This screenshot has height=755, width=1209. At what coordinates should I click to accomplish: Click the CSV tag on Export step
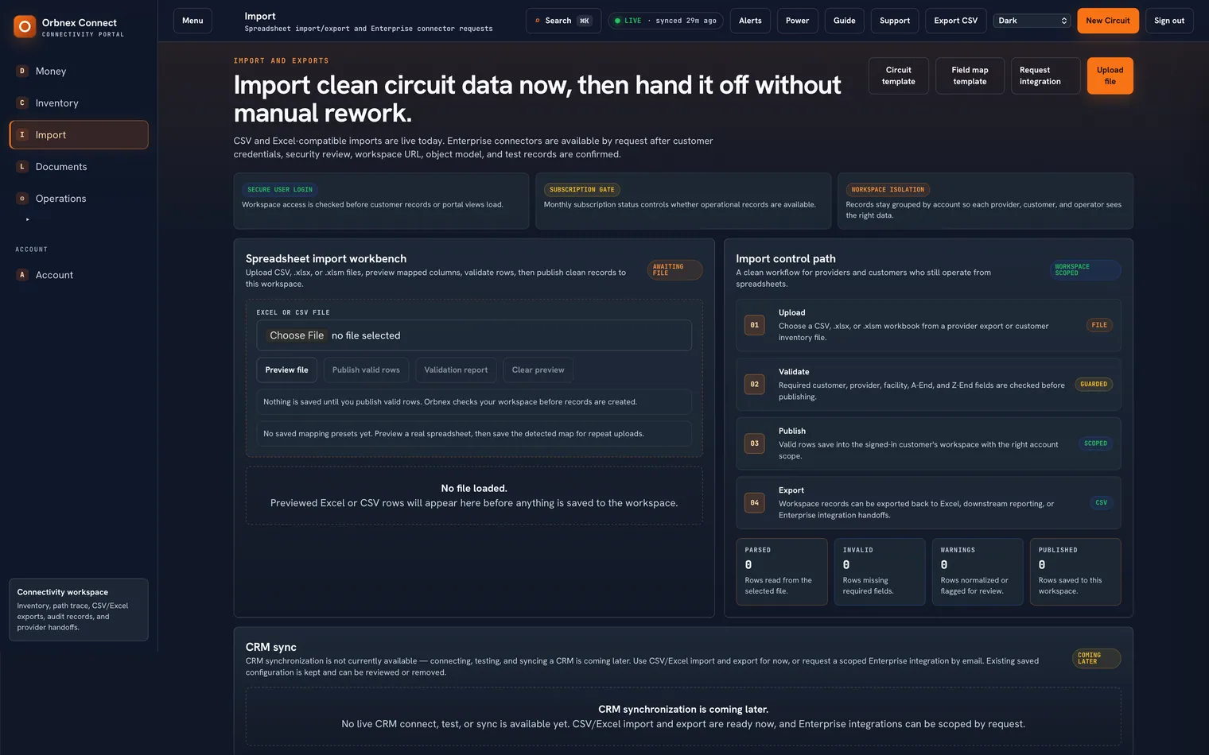pos(1102,502)
